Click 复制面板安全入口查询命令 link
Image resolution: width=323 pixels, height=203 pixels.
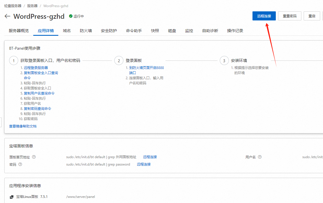[x=41, y=75]
